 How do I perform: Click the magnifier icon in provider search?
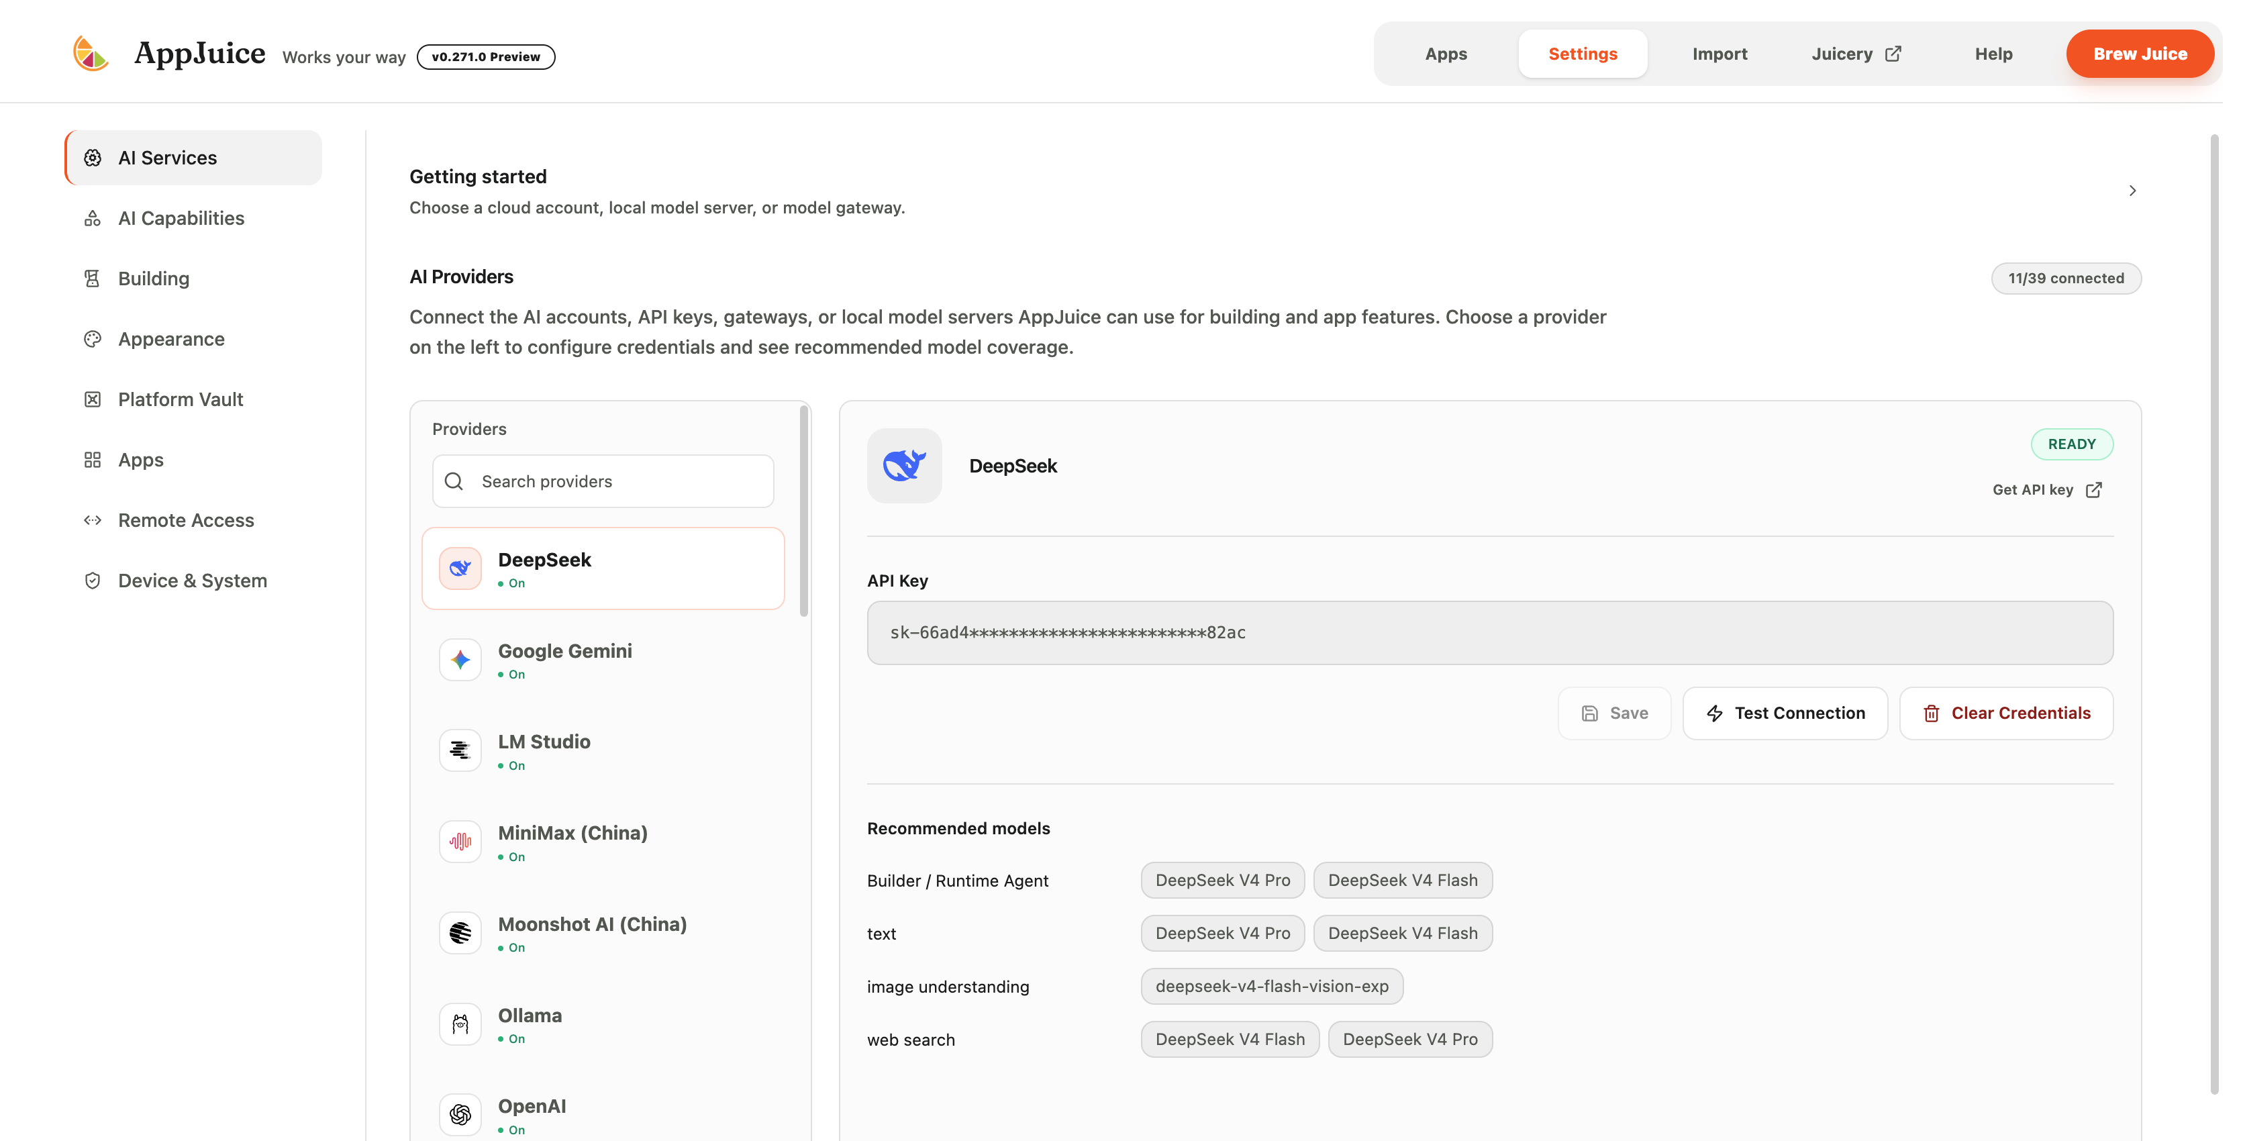[454, 481]
